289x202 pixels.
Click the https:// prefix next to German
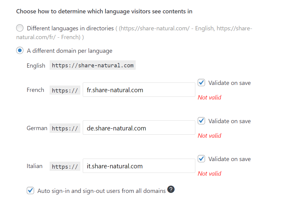click(x=65, y=128)
